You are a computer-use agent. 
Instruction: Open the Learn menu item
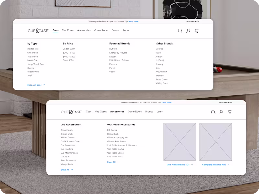tap(126, 30)
